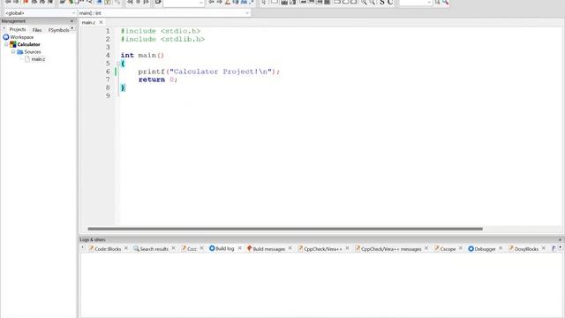Open the main() : int function dropdown
565x318 pixels.
click(x=164, y=13)
